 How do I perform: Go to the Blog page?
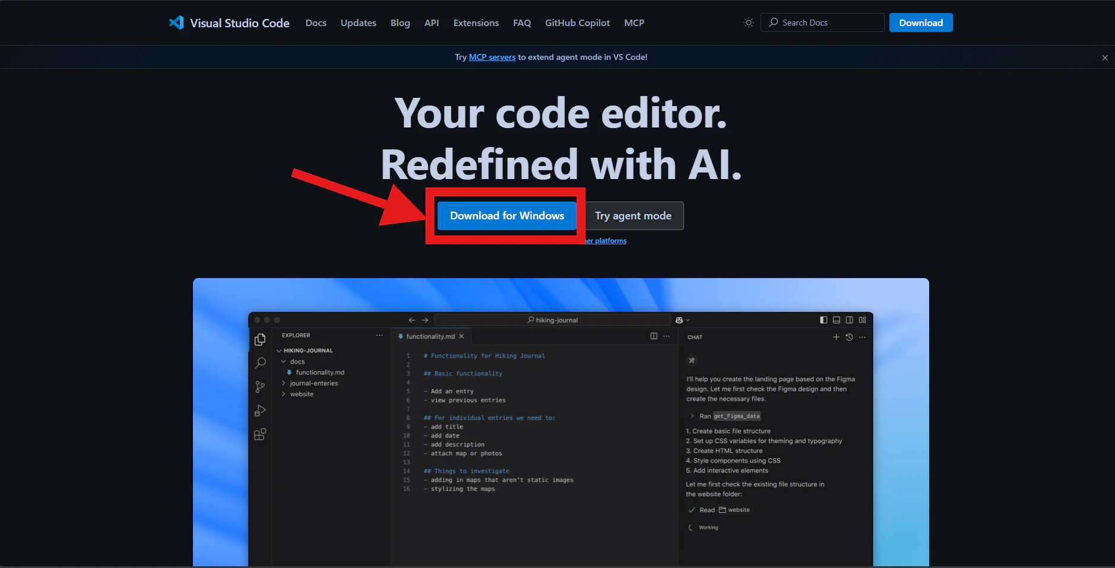pos(400,23)
